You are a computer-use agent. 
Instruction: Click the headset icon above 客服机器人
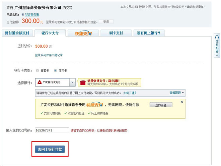[217, 37]
